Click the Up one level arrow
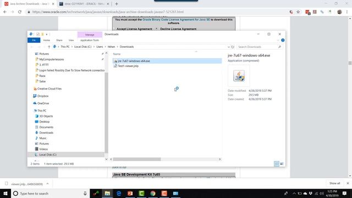The width and height of the screenshot is (352, 198). pos(49,47)
